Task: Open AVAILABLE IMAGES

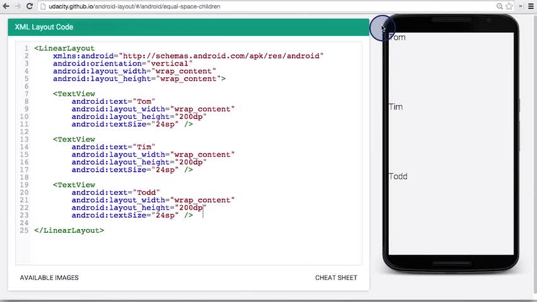Action: (x=49, y=277)
